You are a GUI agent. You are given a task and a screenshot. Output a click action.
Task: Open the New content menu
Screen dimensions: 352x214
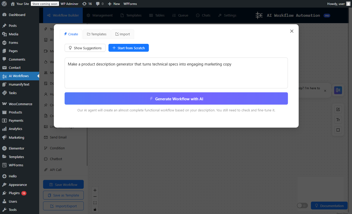[x=114, y=4]
